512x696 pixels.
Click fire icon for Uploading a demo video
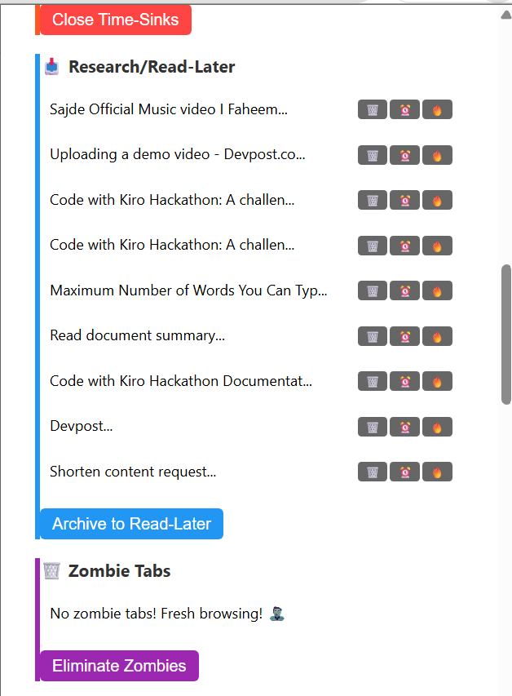pyautogui.click(x=437, y=155)
